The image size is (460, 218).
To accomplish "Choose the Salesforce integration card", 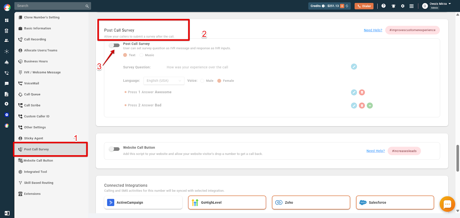I will 395,203.
